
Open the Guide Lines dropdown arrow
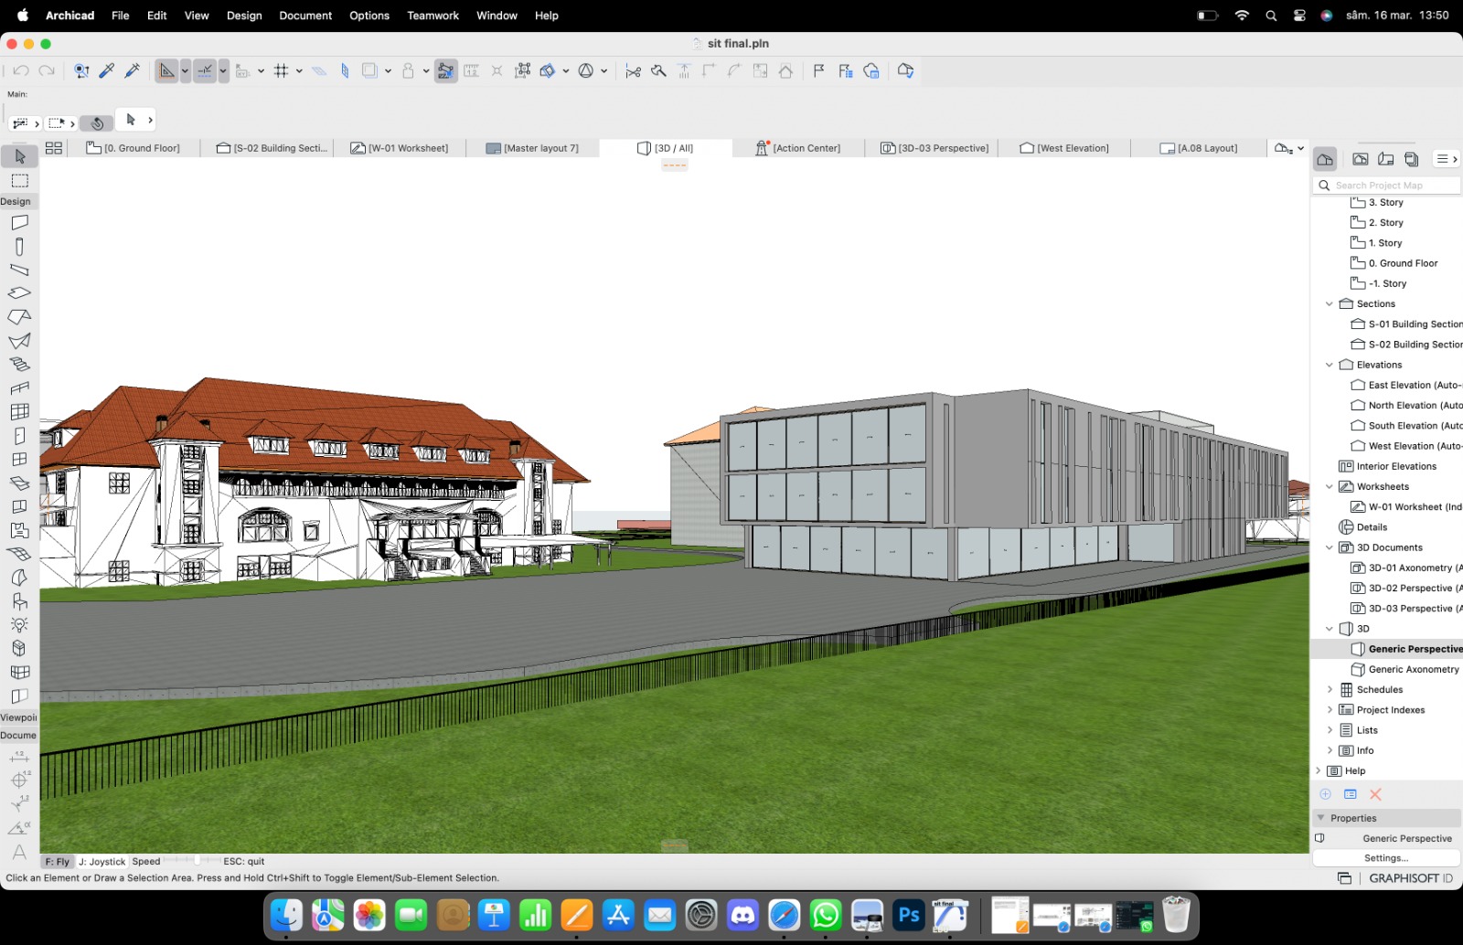click(x=185, y=70)
